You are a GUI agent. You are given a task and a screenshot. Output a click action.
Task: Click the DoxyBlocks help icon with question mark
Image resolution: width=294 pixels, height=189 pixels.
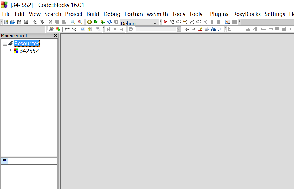[90, 29]
